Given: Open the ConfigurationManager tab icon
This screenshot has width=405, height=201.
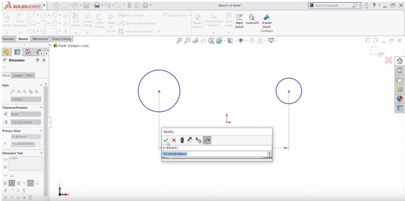Looking at the screenshot, I should tap(28, 52).
